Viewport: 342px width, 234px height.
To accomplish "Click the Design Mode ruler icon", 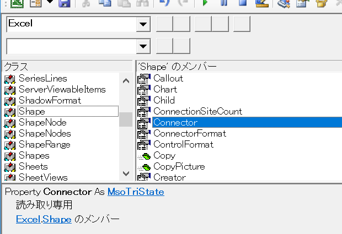I will [262, 3].
